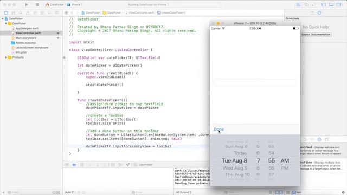Click the DatePicker project in jump bar
Viewport: 347px width, 195px height.
click(x=91, y=13)
